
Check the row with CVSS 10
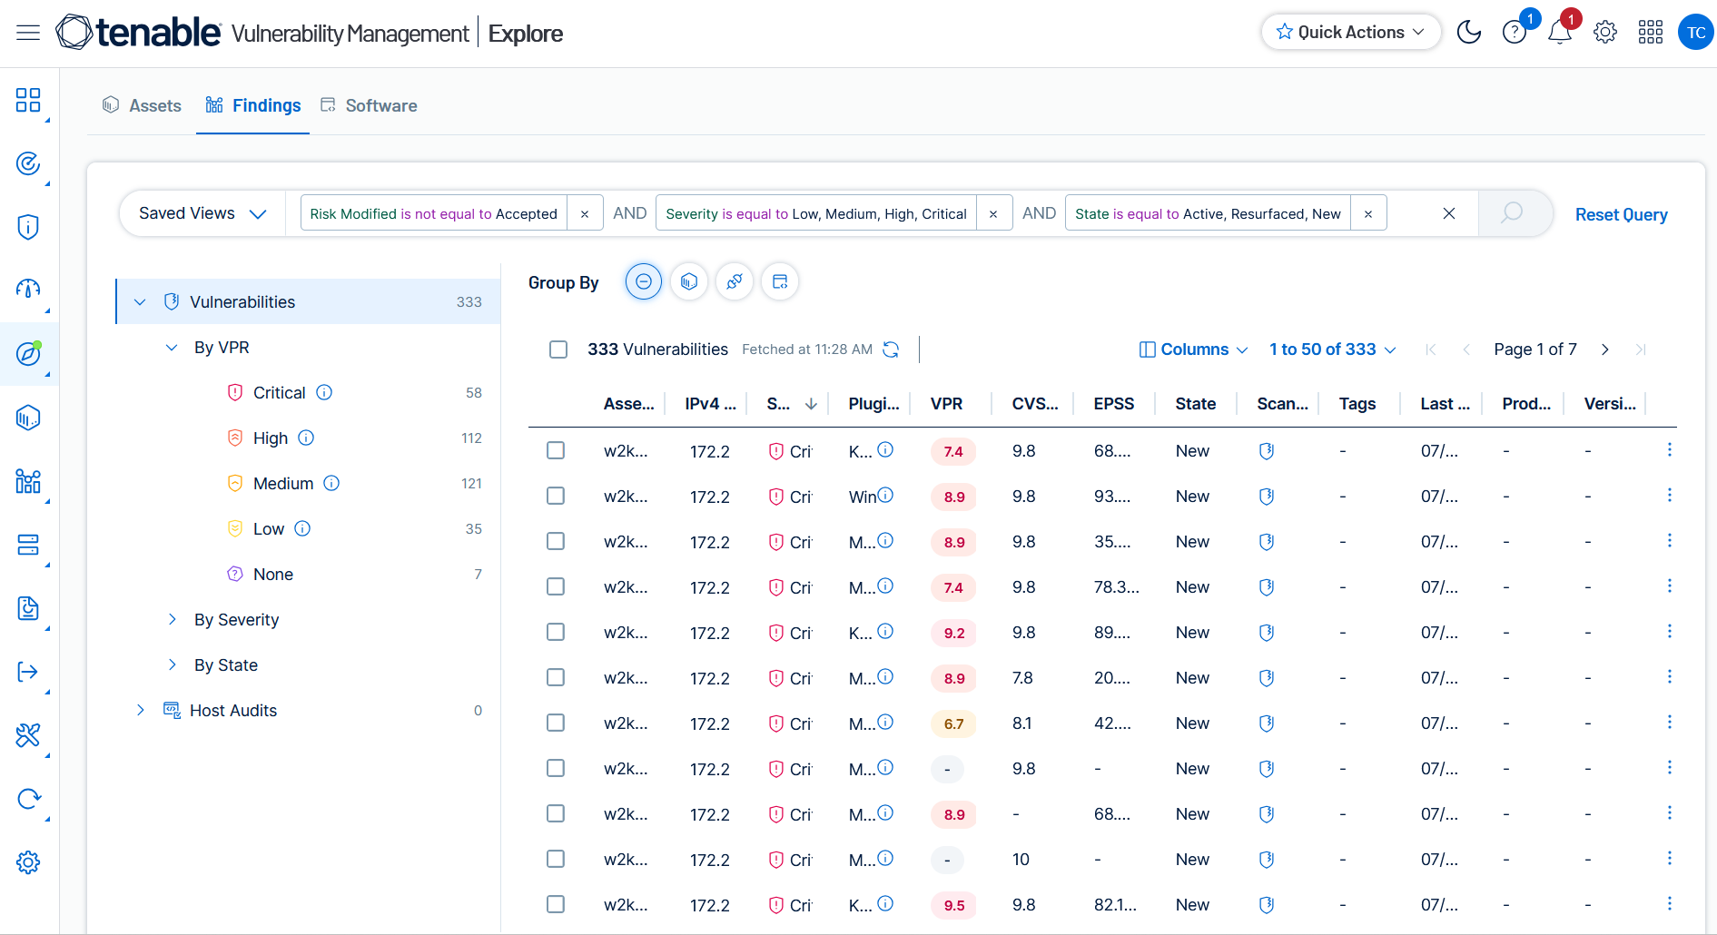556,859
